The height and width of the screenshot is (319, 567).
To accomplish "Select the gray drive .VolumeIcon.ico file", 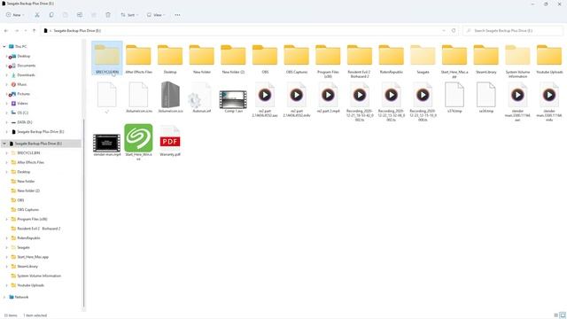I will 170,95.
